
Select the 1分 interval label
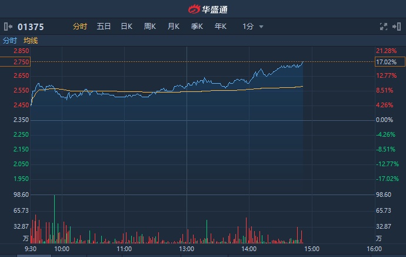248,27
